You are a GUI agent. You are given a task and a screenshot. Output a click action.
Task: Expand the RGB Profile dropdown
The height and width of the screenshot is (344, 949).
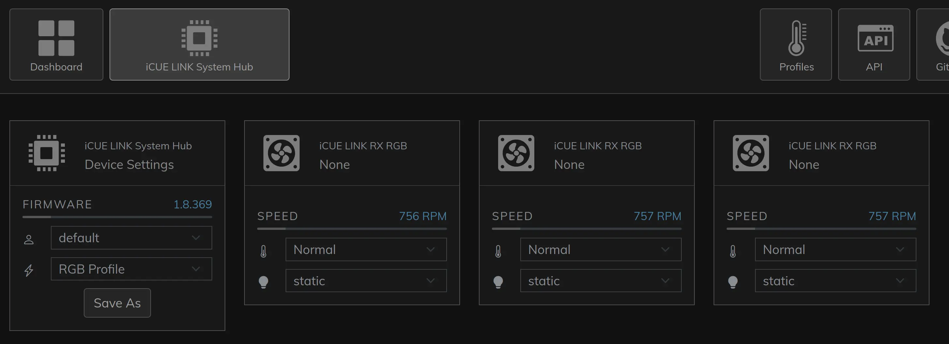[x=131, y=269]
